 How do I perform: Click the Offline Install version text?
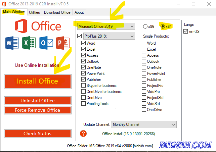129,134
